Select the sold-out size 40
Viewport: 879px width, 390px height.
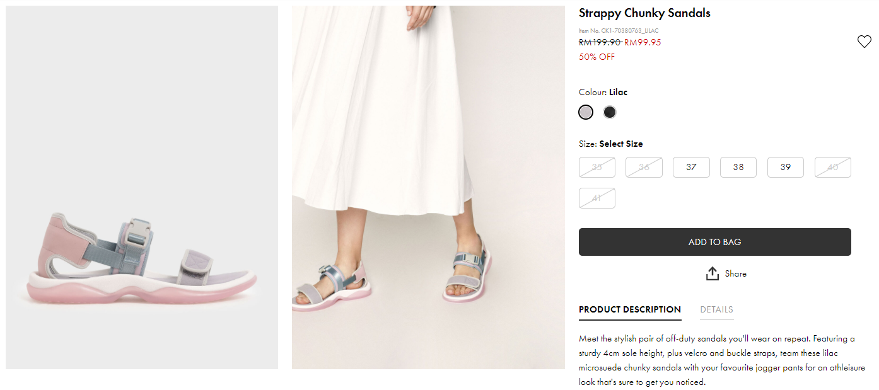[x=832, y=167]
